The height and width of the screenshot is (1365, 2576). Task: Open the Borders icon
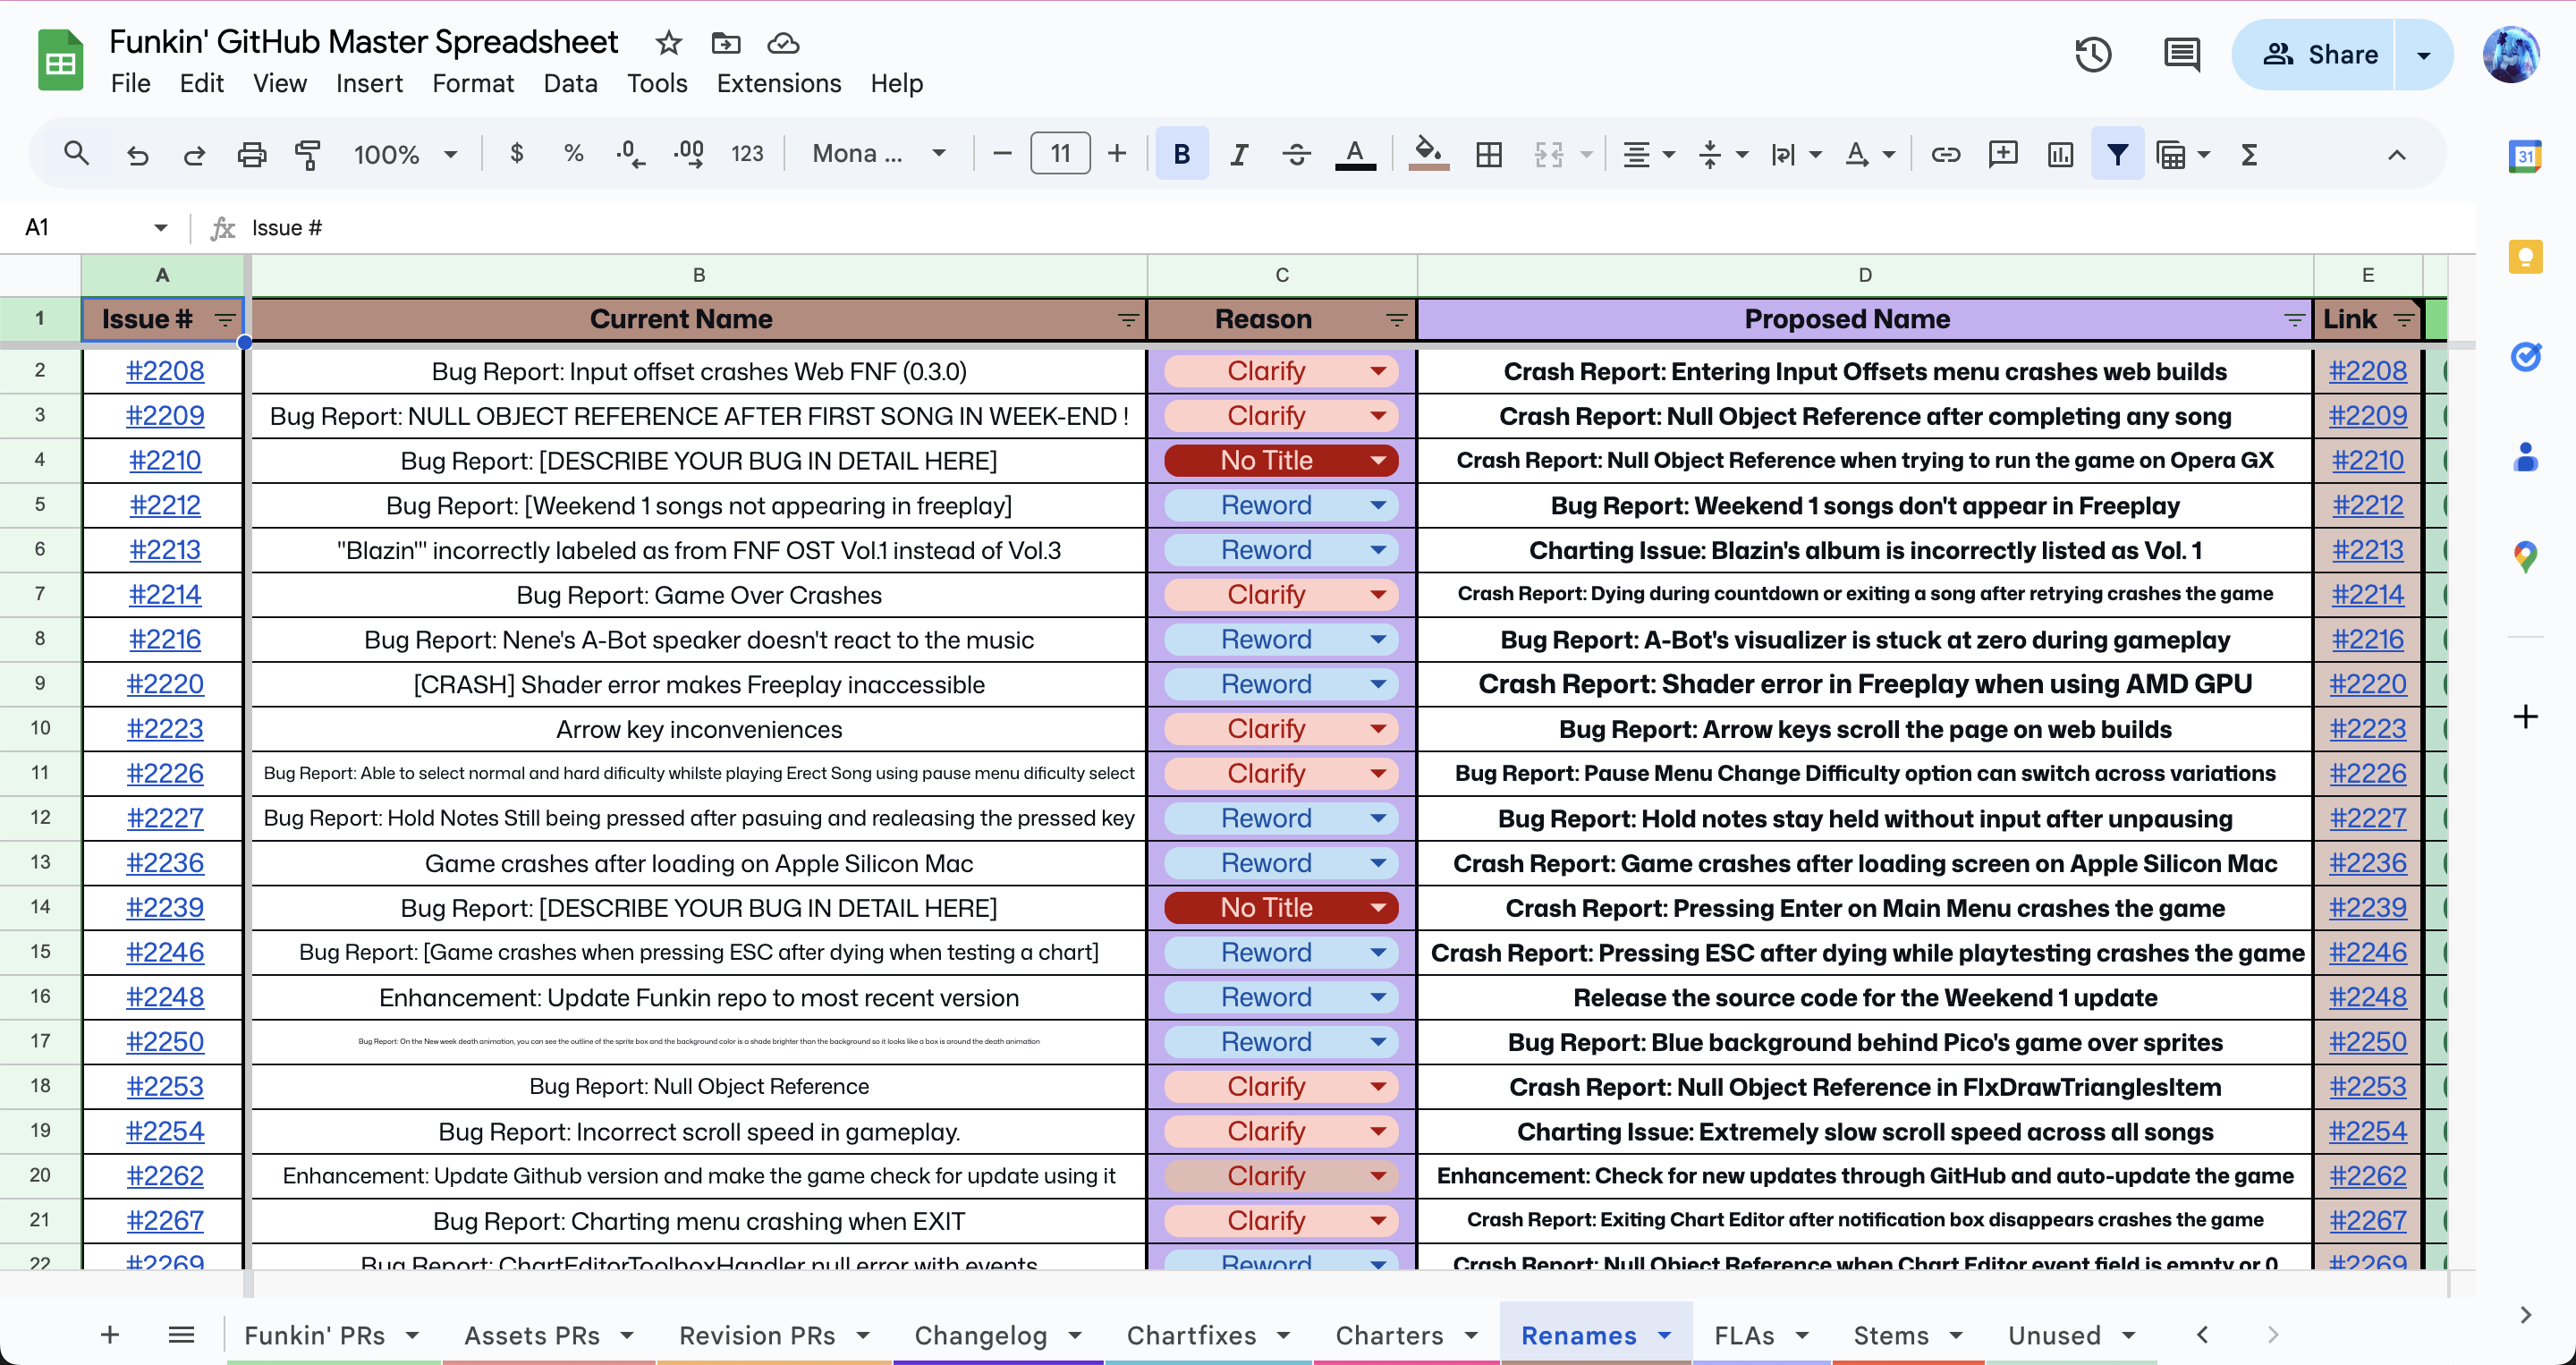[1489, 154]
